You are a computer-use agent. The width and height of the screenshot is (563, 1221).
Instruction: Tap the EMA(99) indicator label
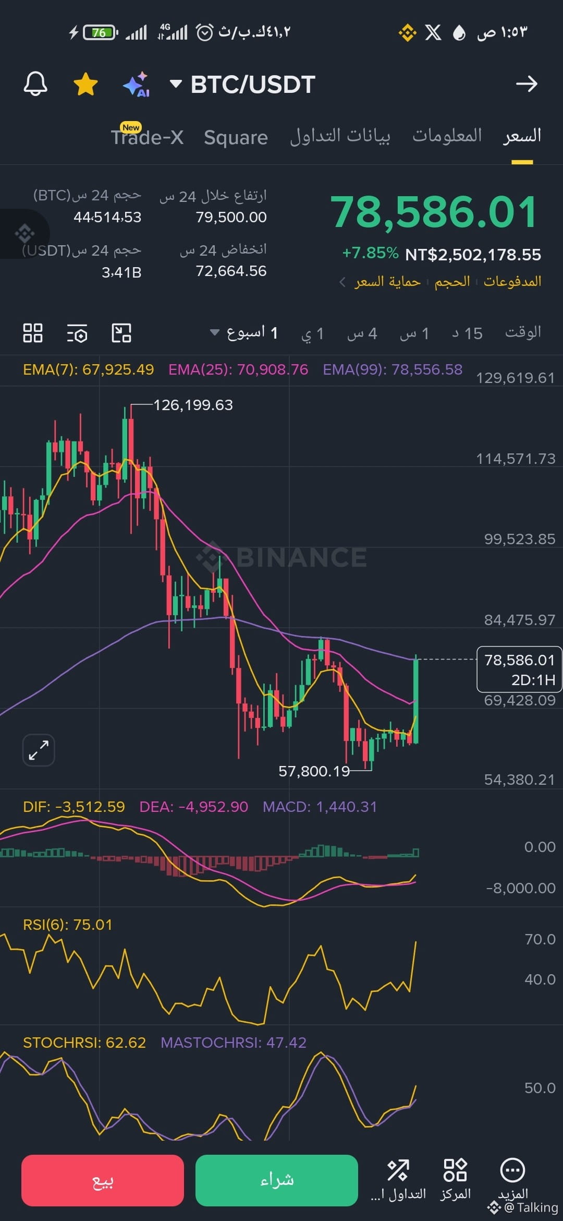(x=393, y=369)
